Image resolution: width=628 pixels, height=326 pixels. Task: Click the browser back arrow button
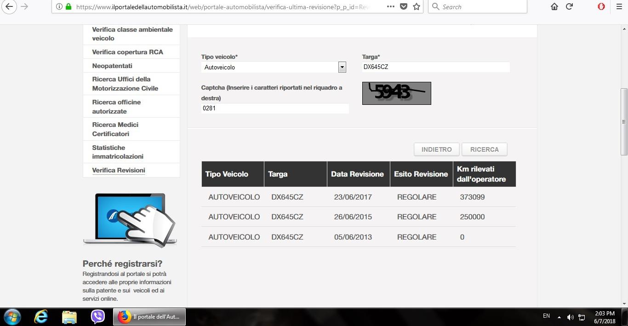point(9,6)
